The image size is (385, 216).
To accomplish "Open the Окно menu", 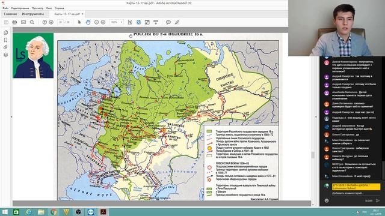I will (49, 8).
